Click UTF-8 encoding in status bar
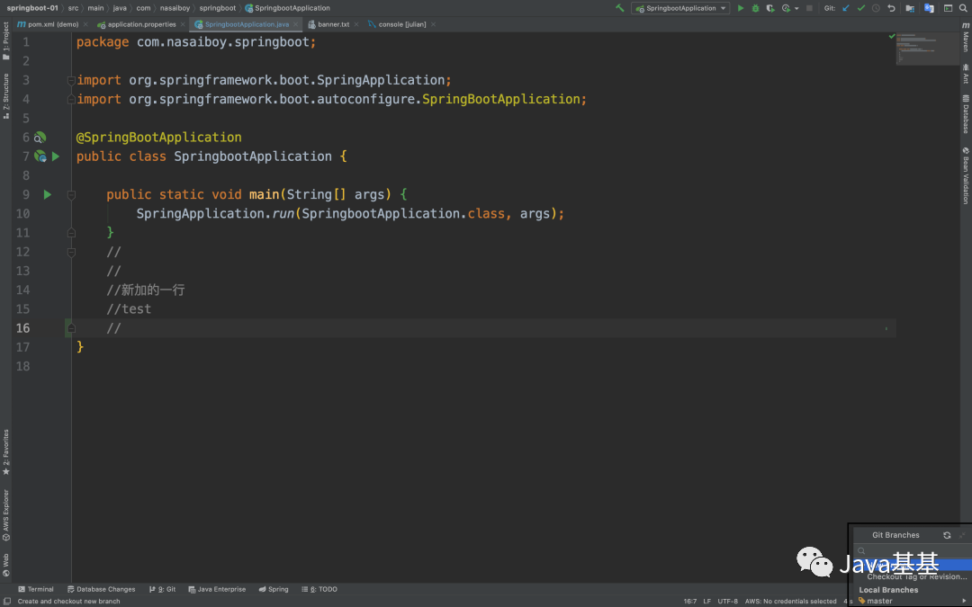Screen dimensions: 972x607 tap(728, 602)
